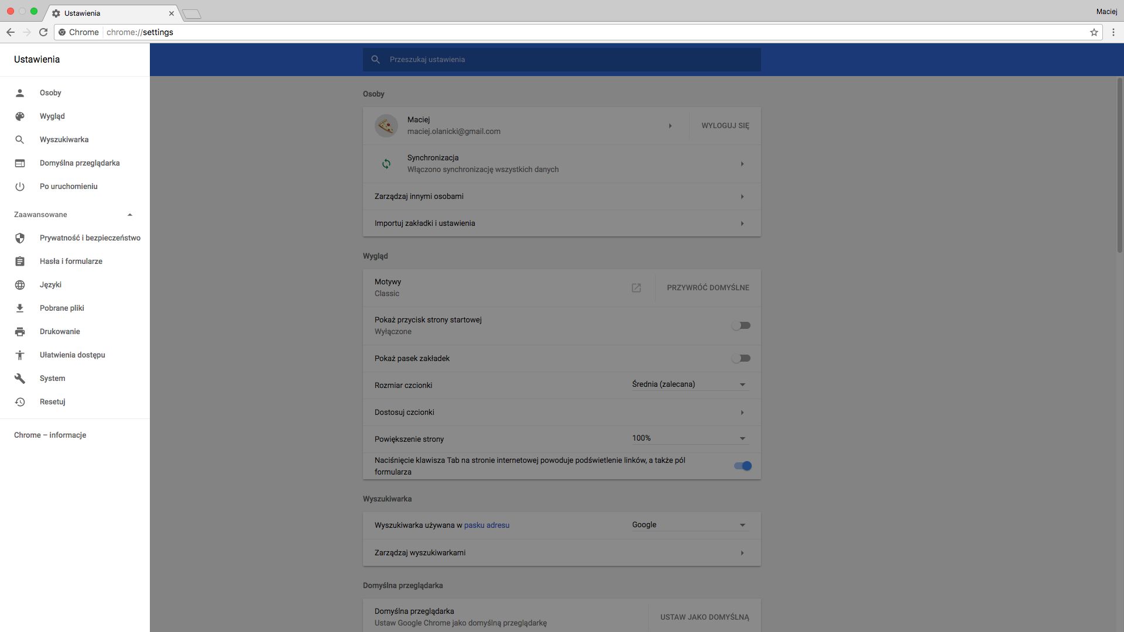
Task: Open Chrome – informacje page
Action: [x=50, y=435]
